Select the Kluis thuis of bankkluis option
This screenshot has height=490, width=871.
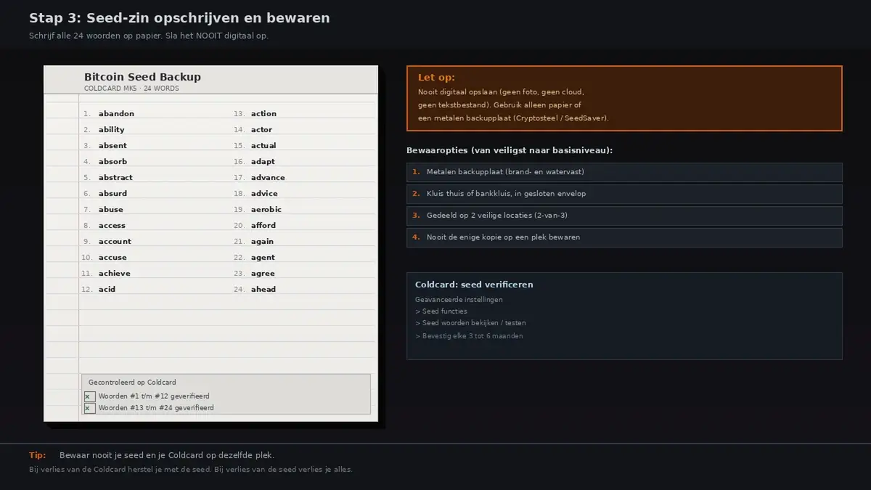(624, 194)
